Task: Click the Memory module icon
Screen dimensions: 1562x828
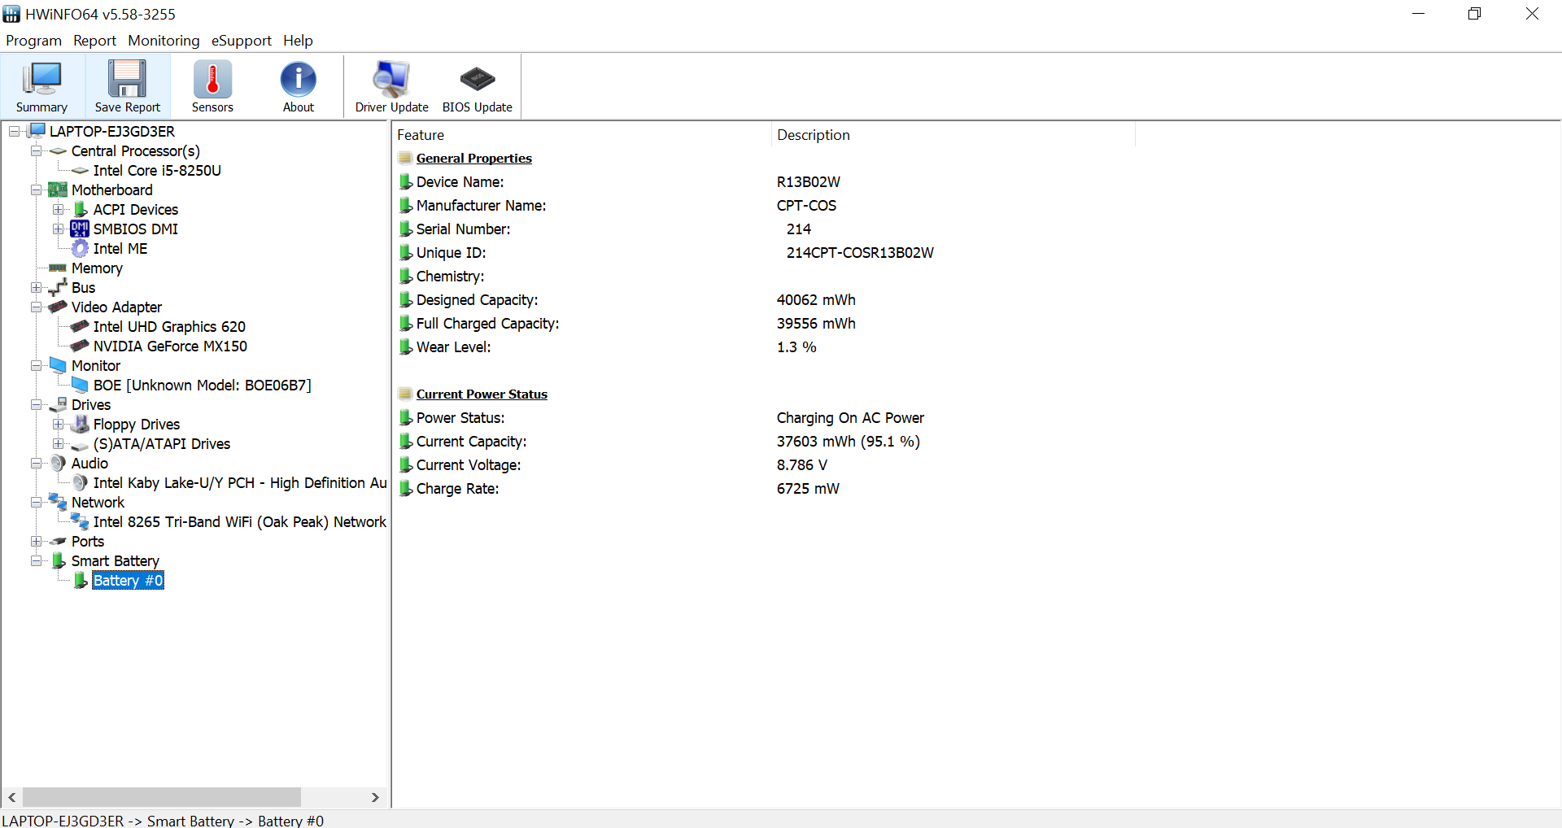Action: [x=58, y=268]
